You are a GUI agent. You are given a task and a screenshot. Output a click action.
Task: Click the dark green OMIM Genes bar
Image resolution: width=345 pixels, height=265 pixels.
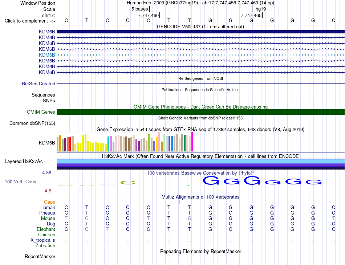pyautogui.click(x=200, y=112)
